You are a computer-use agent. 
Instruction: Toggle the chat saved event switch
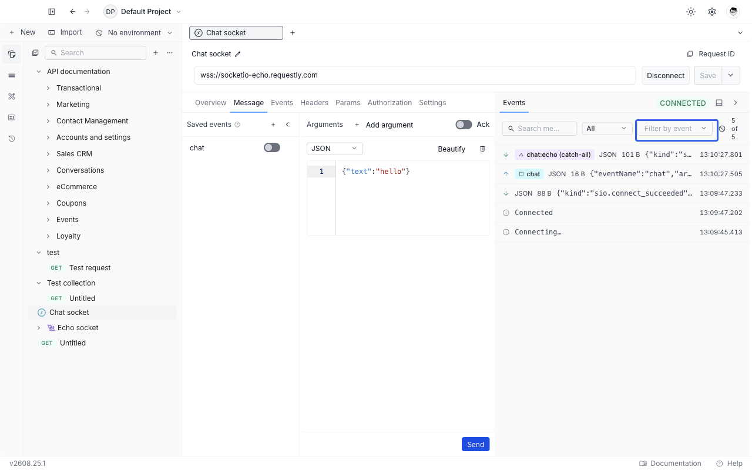pos(272,147)
